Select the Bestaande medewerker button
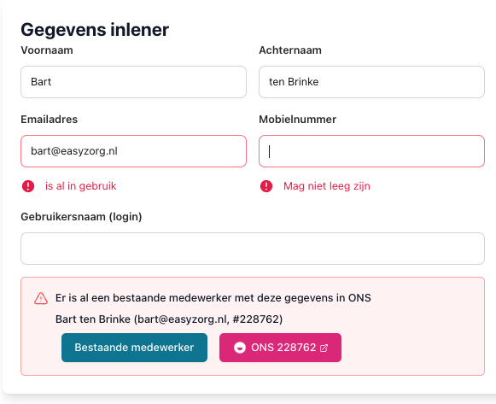 (134, 348)
